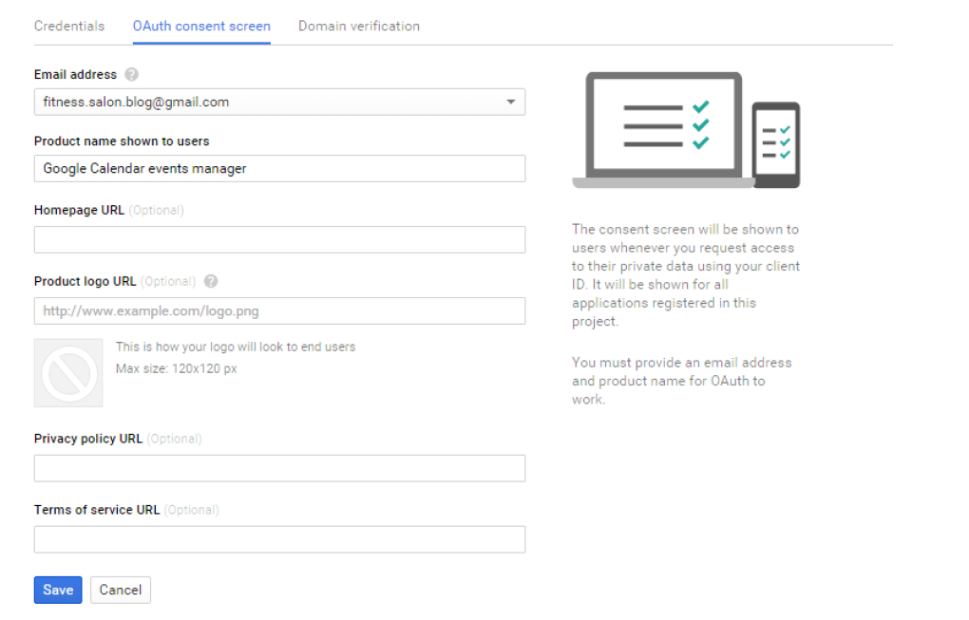Click the 'Email address' label
The height and width of the screenshot is (620, 969).
75,75
